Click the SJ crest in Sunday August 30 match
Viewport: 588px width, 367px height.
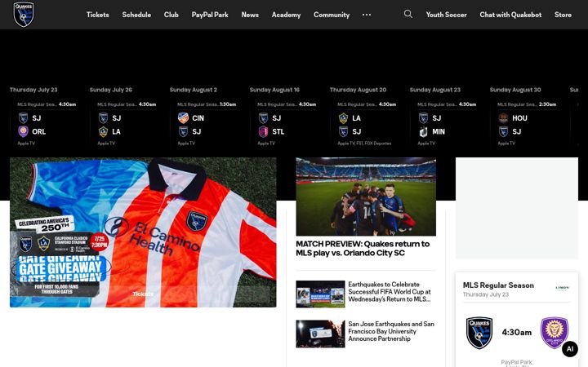coord(503,131)
